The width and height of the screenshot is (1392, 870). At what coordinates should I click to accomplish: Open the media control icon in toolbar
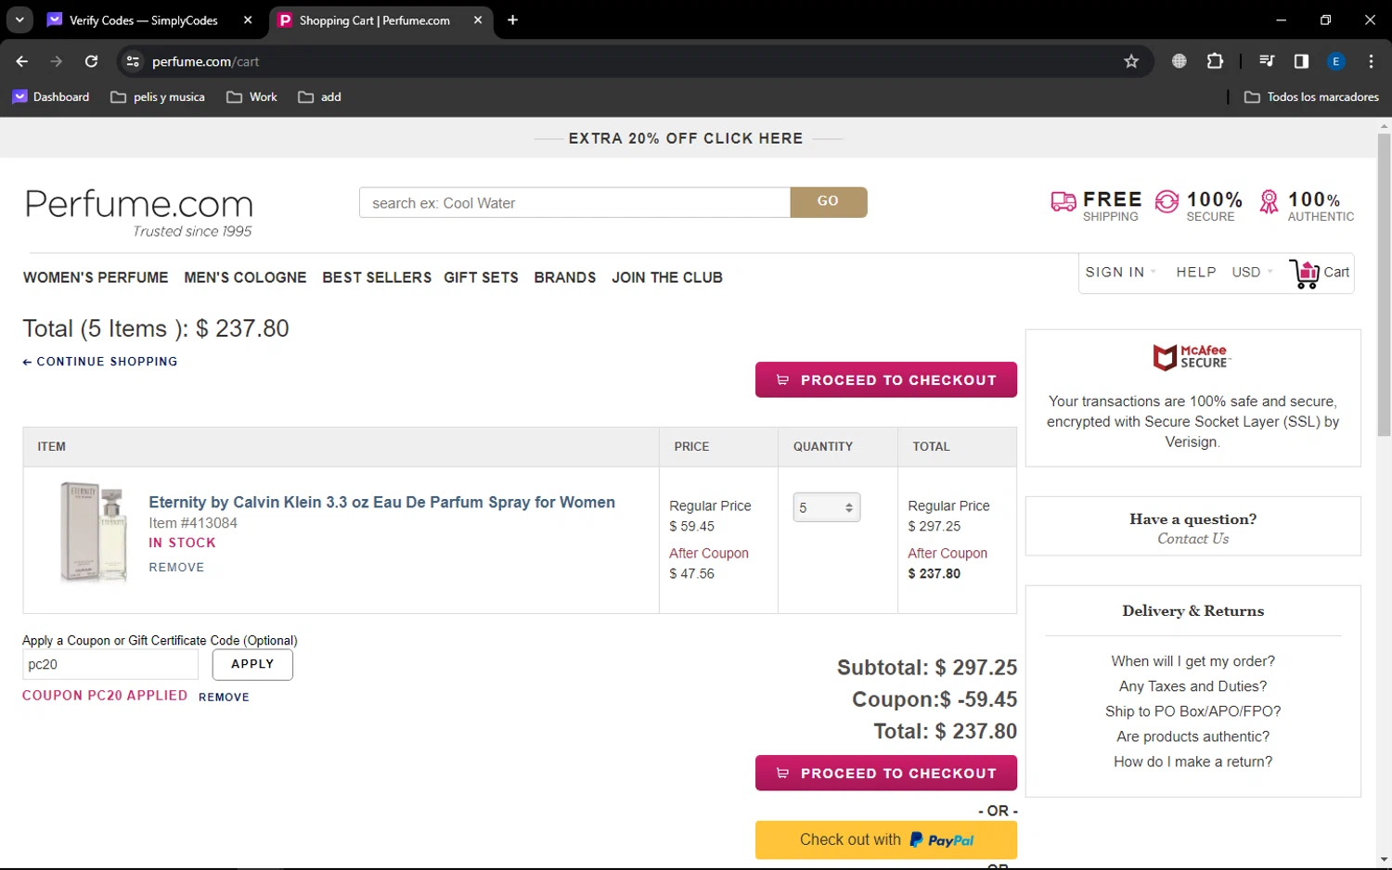point(1267,61)
